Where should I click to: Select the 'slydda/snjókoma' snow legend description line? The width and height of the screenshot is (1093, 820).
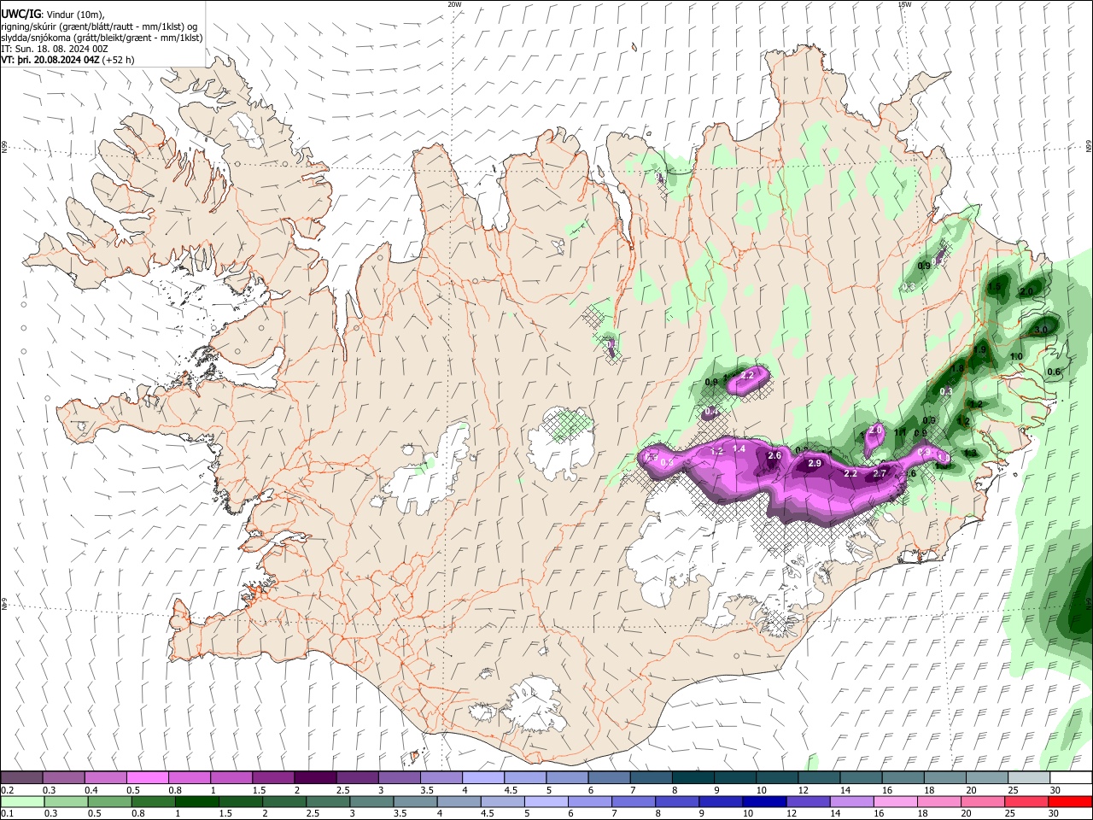coord(102,38)
